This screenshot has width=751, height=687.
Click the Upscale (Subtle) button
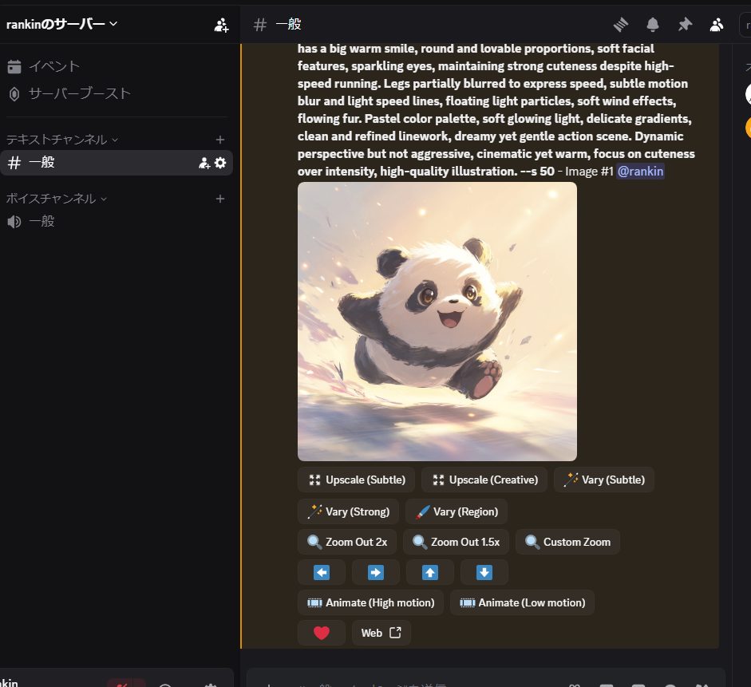coord(356,480)
